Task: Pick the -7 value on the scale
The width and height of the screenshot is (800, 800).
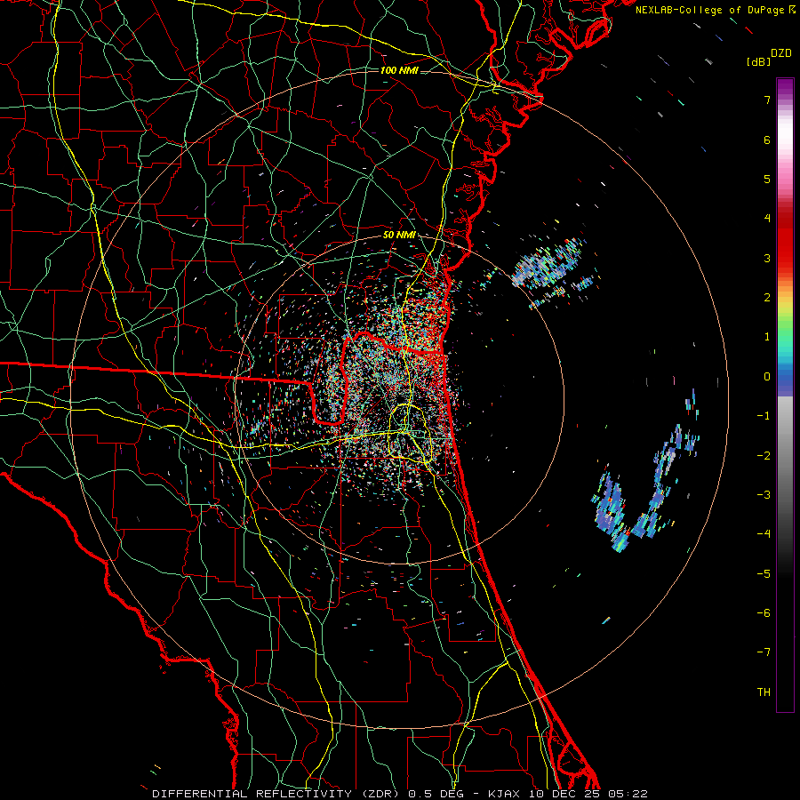Action: coord(764,652)
